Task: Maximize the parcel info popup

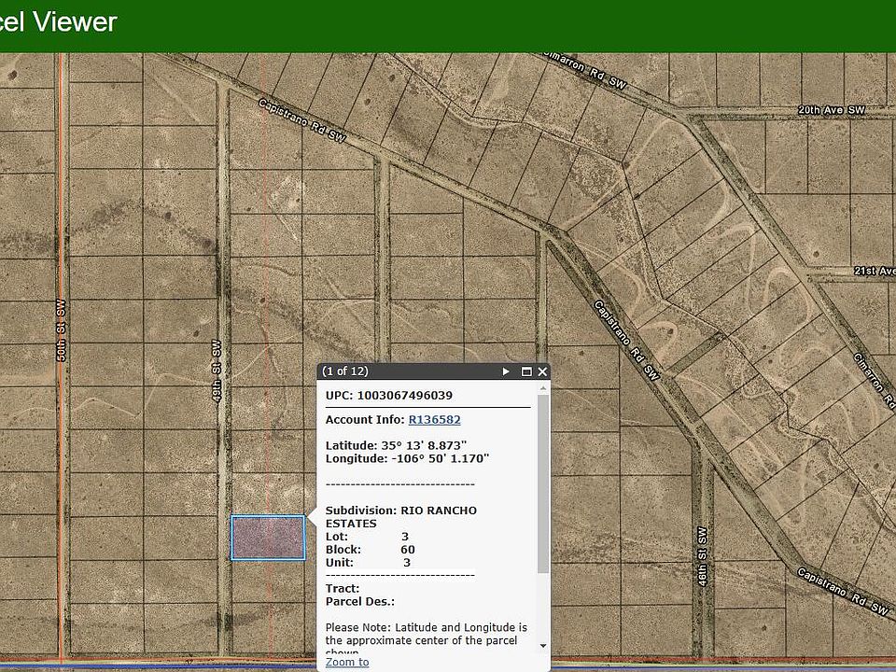Action: point(526,371)
